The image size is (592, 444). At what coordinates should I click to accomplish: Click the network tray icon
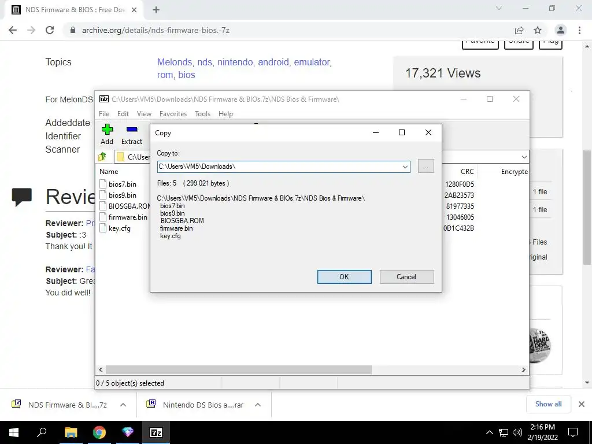point(504,432)
